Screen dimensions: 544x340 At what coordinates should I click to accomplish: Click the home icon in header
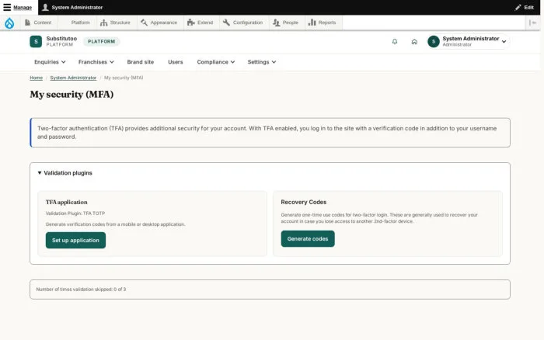point(414,42)
